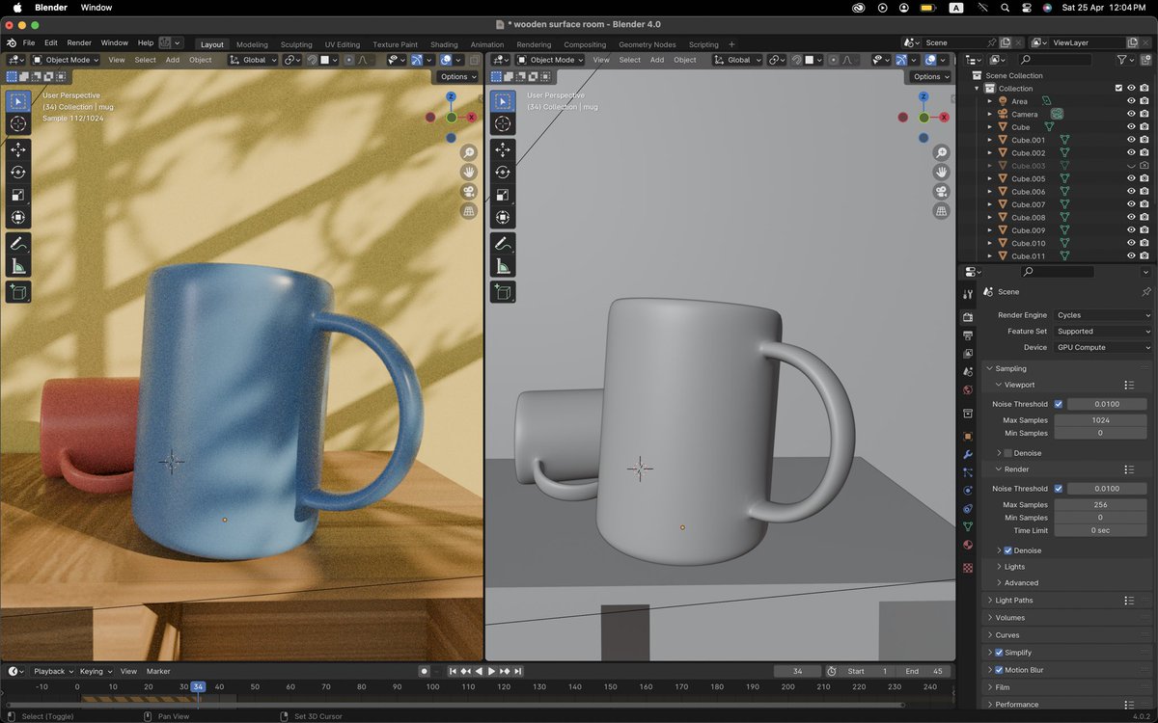Click zoom magnifier gizmo in left viewport
1158x723 pixels.
[x=469, y=152]
